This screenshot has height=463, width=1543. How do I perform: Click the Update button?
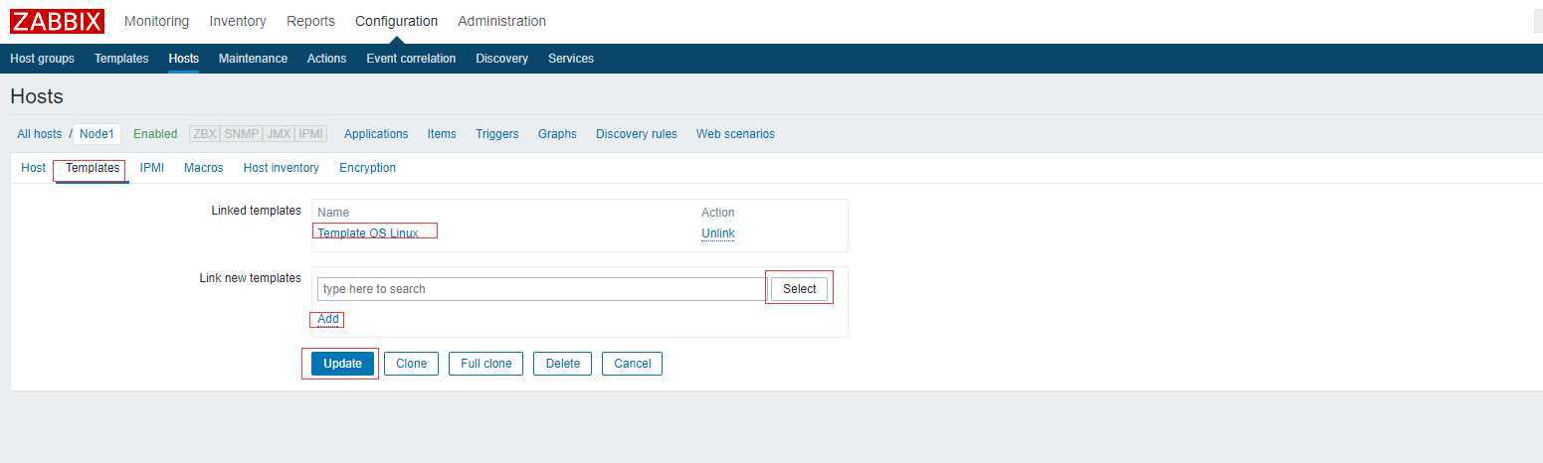[x=342, y=364]
